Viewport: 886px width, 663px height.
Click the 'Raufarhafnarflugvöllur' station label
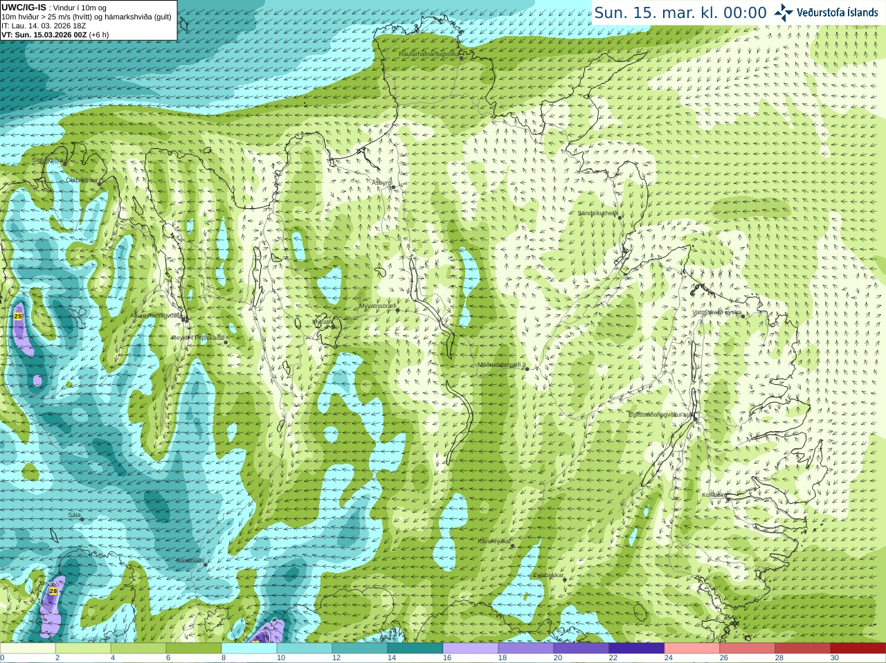[429, 53]
